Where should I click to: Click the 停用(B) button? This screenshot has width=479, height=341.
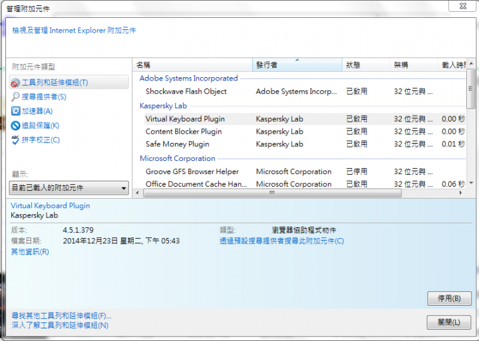pos(449,298)
